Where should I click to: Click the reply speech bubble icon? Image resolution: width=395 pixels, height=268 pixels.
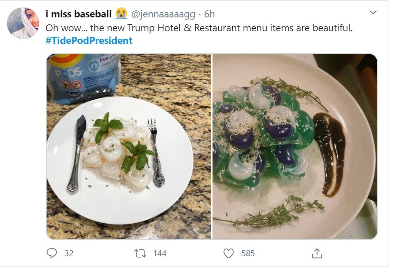click(x=52, y=253)
